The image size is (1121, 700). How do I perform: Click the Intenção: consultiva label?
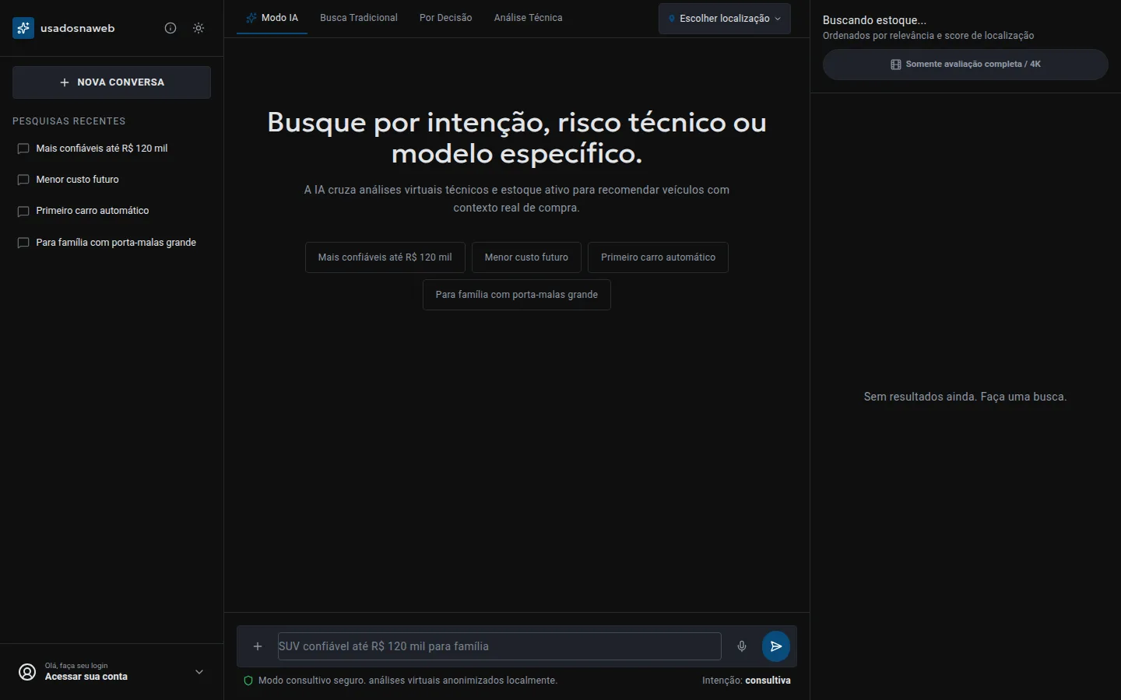[747, 681]
